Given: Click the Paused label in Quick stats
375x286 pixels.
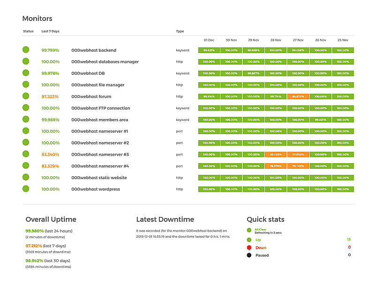Looking at the screenshot, I should [262, 255].
